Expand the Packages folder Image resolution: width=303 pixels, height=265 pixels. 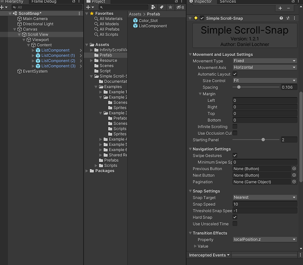coord(87,171)
